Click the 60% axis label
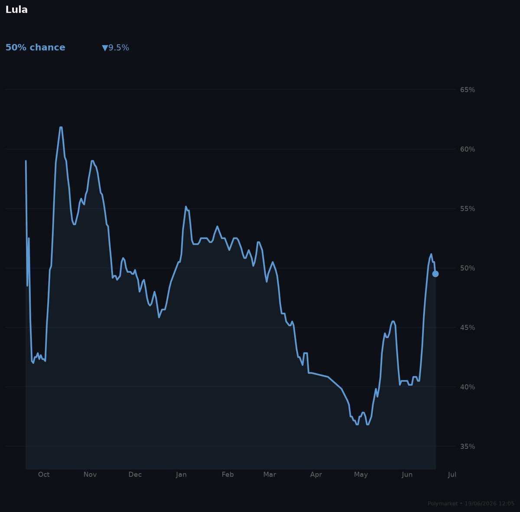The image size is (520, 512). 468,149
